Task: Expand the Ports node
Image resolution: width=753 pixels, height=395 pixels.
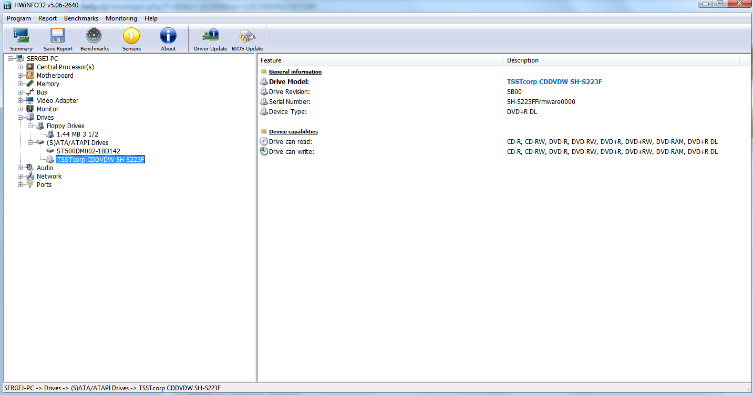Action: pos(20,185)
